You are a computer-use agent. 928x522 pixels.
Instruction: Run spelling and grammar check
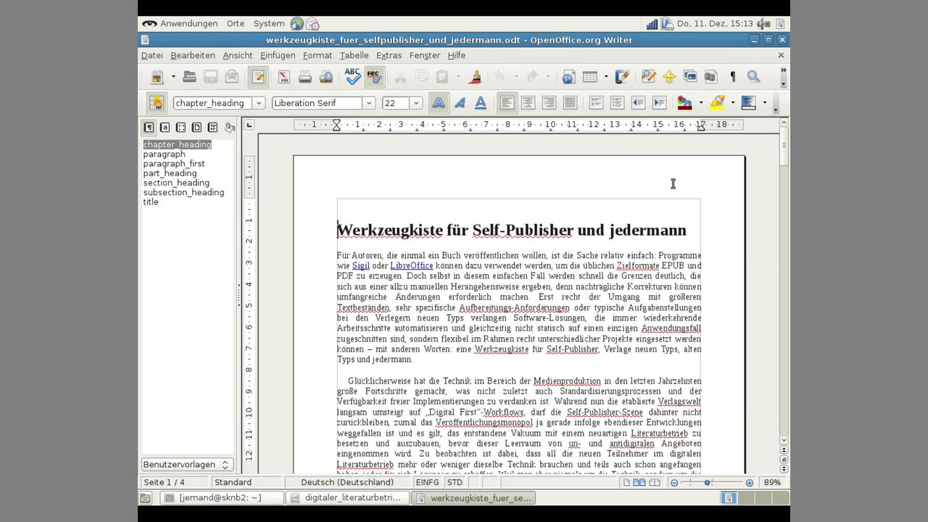coord(352,76)
